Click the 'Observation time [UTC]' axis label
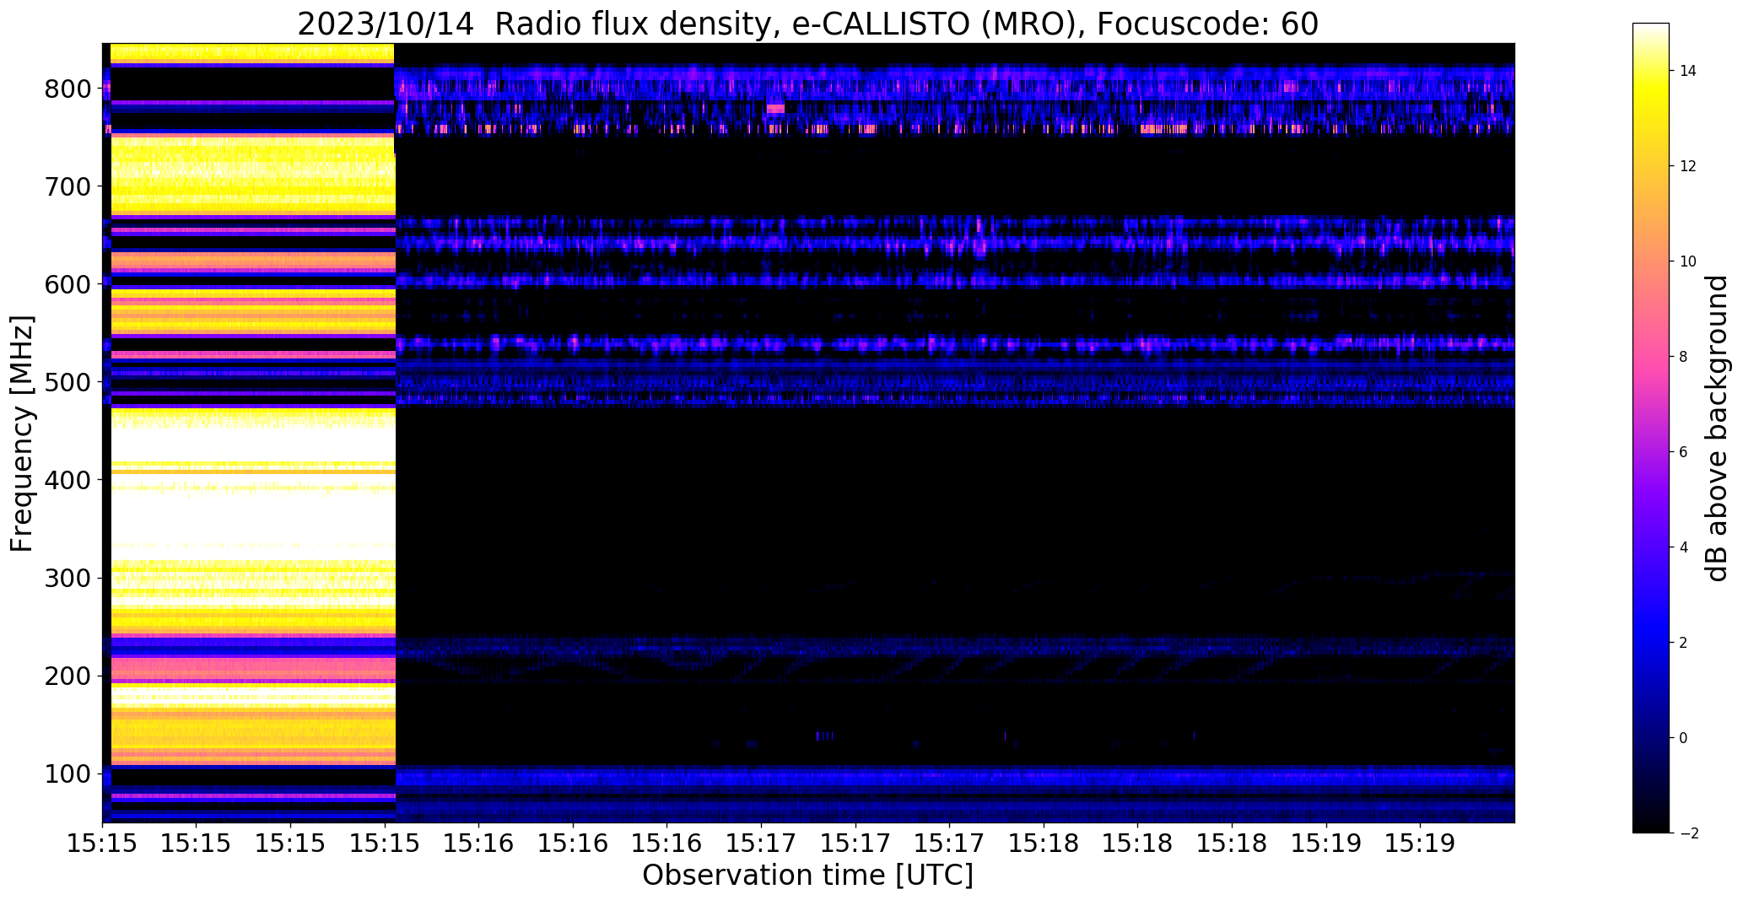The width and height of the screenshot is (1743, 900). (807, 876)
